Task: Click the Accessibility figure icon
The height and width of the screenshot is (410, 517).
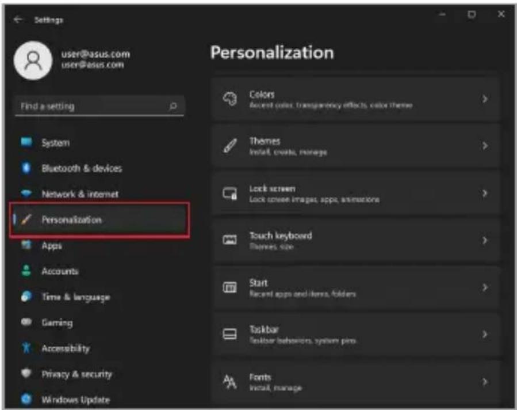Action: pyautogui.click(x=26, y=348)
